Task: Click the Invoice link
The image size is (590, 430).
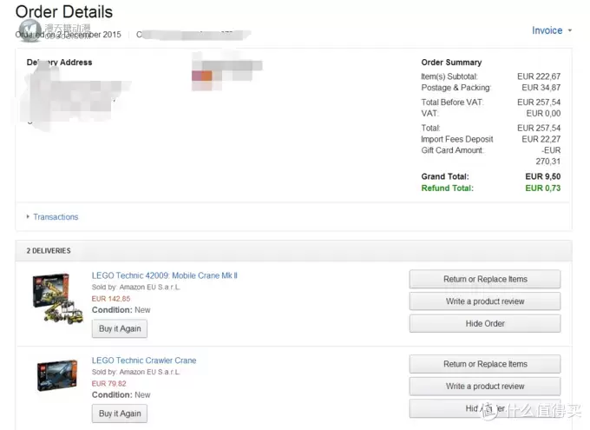Action: (547, 30)
